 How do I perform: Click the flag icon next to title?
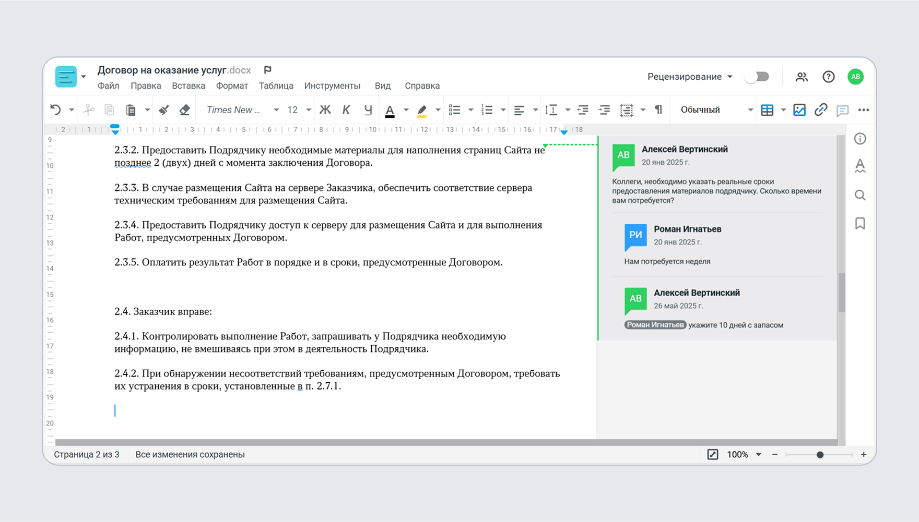267,70
